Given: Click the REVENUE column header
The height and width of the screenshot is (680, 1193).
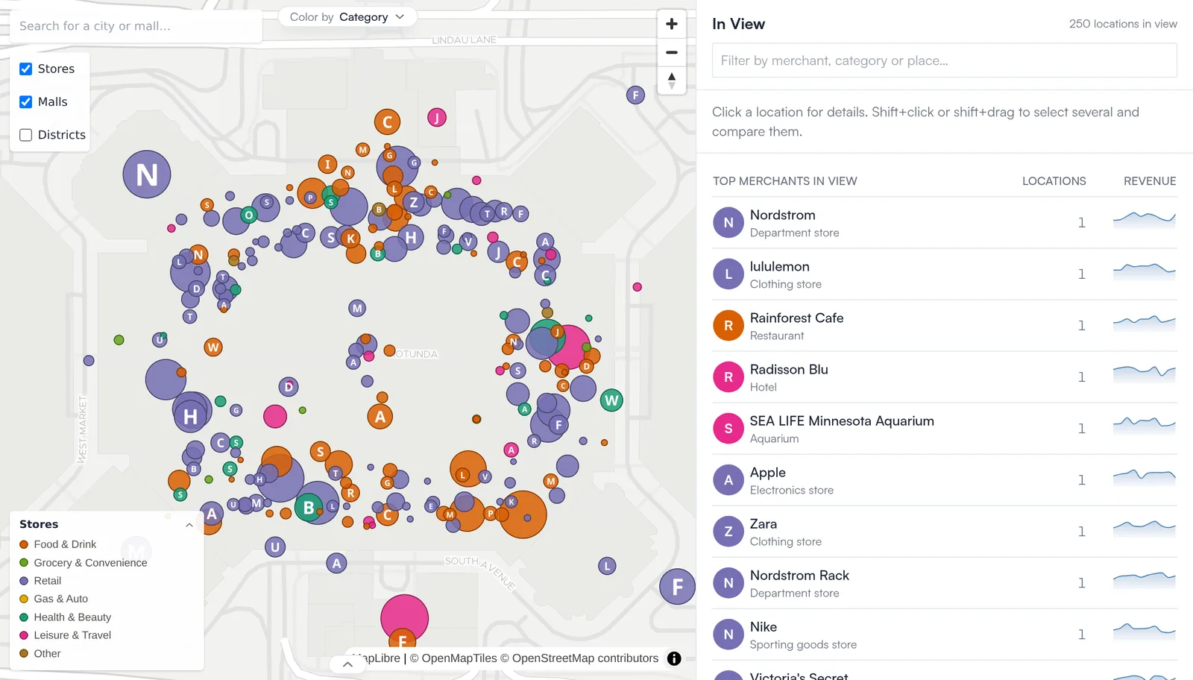Looking at the screenshot, I should (1150, 181).
